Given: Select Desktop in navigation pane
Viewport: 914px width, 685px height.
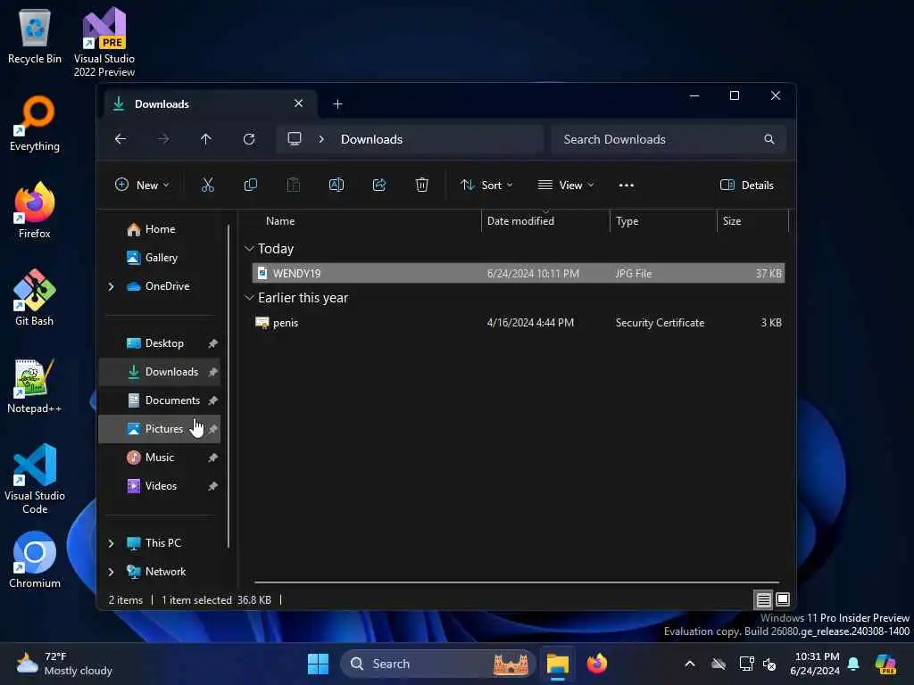Looking at the screenshot, I should tap(160, 343).
